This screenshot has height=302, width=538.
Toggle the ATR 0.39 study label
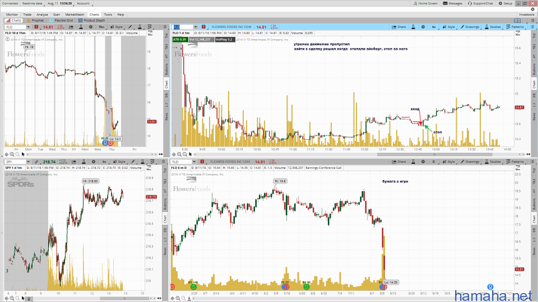[x=179, y=40]
